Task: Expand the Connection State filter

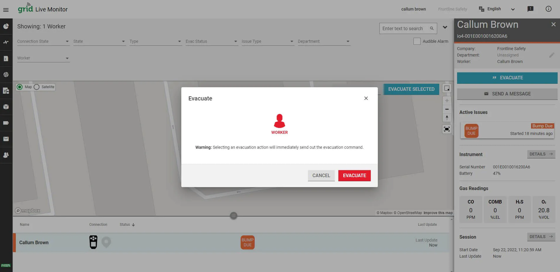Action: click(43, 42)
